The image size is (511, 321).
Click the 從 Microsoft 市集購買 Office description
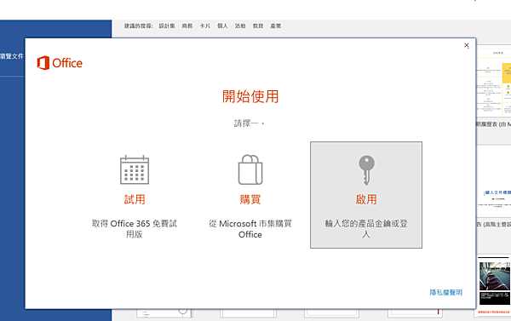250,229
